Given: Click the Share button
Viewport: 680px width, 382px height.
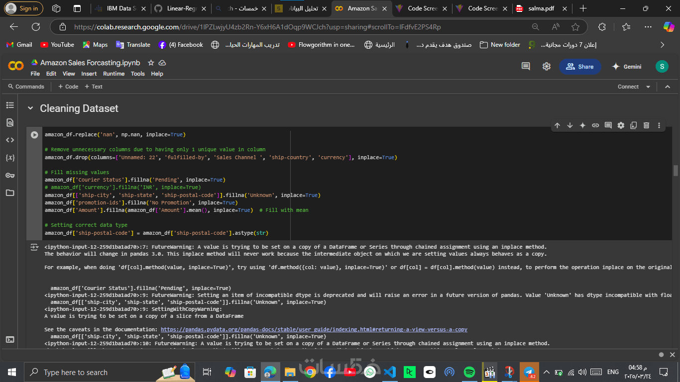Looking at the screenshot, I should (x=580, y=67).
